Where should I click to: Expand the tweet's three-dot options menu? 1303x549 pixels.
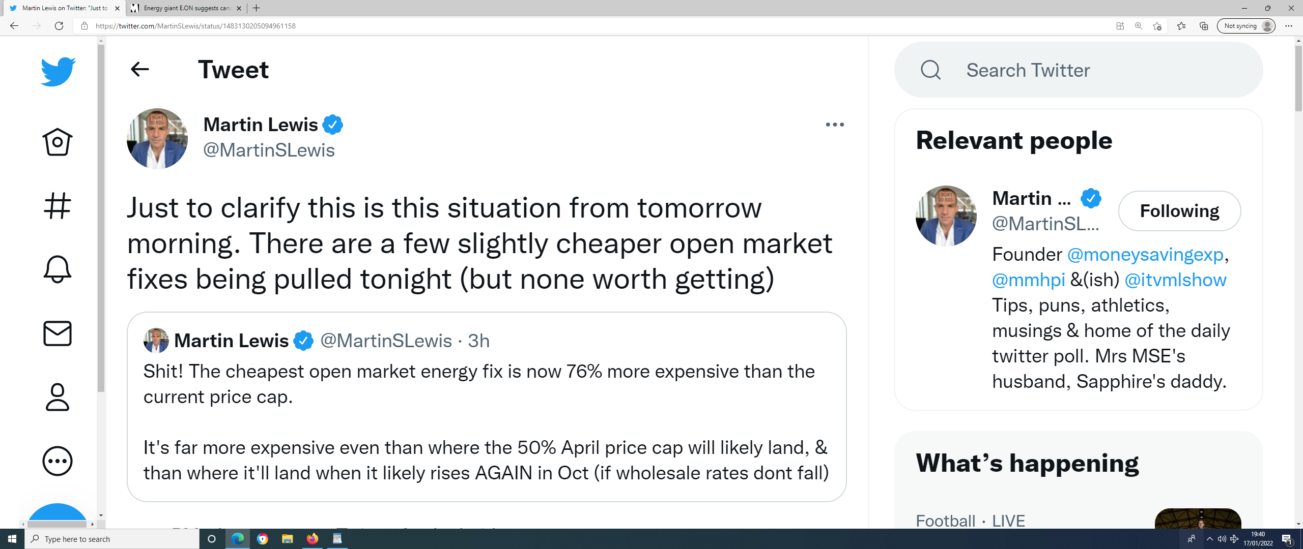point(835,125)
